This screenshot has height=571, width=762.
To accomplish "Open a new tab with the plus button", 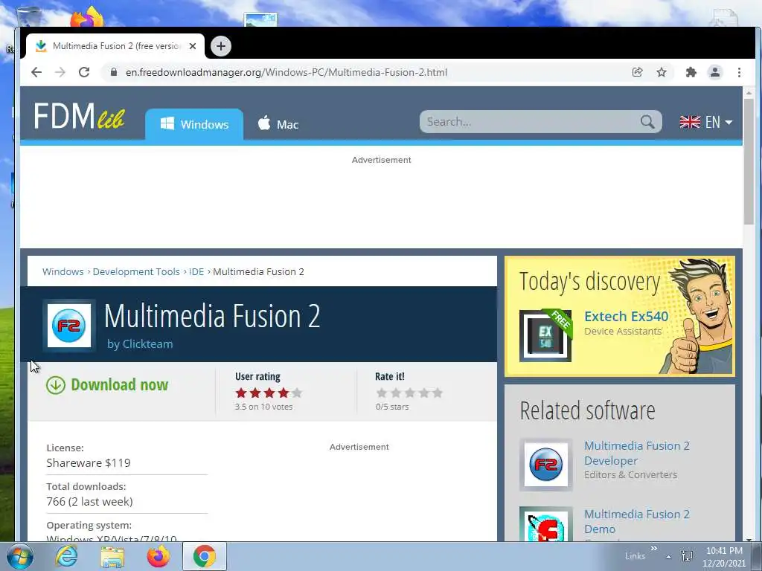I will pos(221,46).
